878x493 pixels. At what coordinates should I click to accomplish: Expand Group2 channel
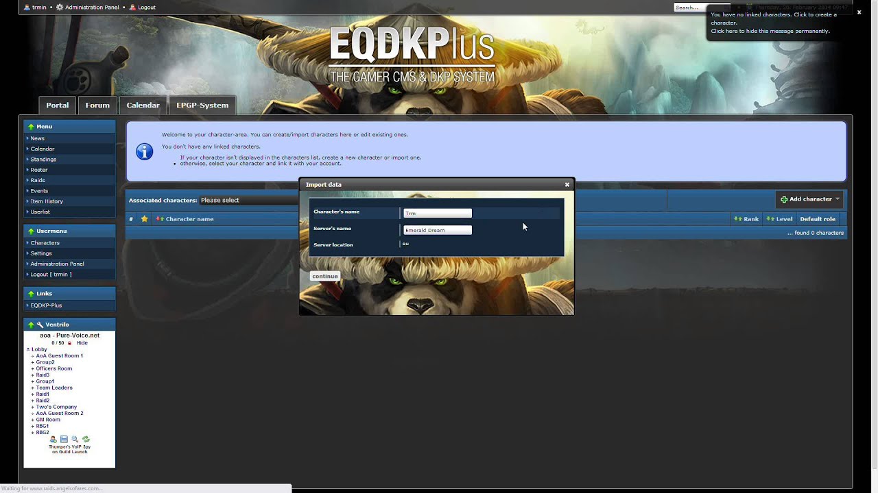tap(33, 362)
